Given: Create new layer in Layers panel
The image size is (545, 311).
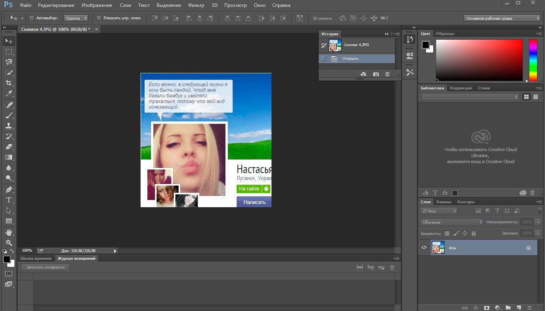Looking at the screenshot, I should [519, 308].
